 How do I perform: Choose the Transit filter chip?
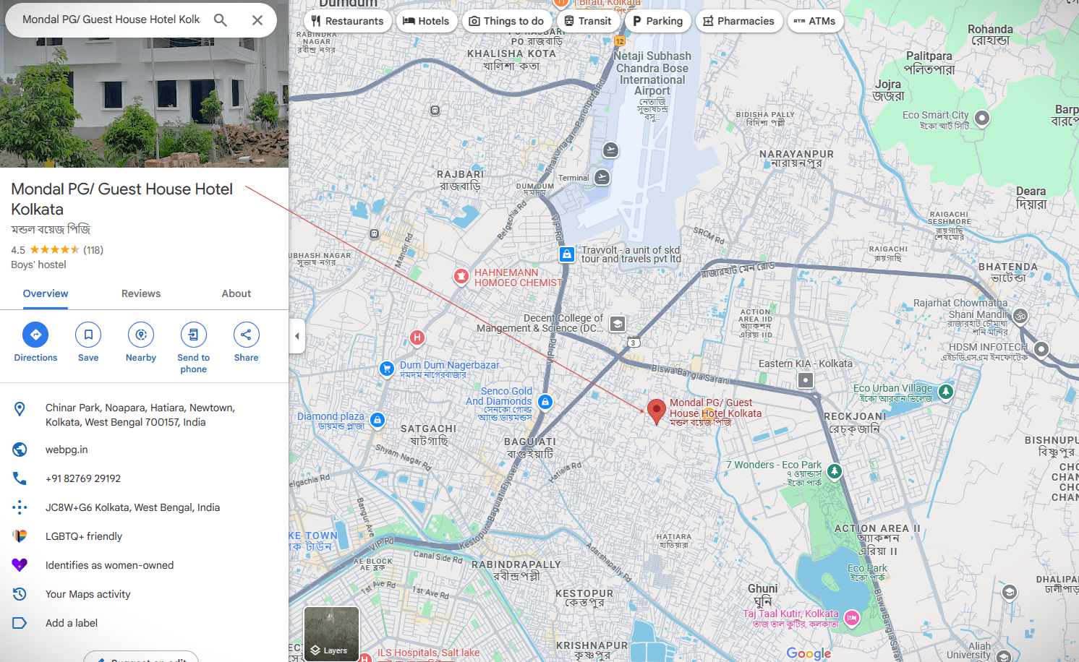(588, 21)
